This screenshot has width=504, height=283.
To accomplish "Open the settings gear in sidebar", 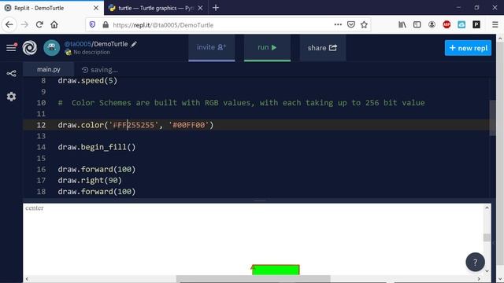I will (x=11, y=96).
